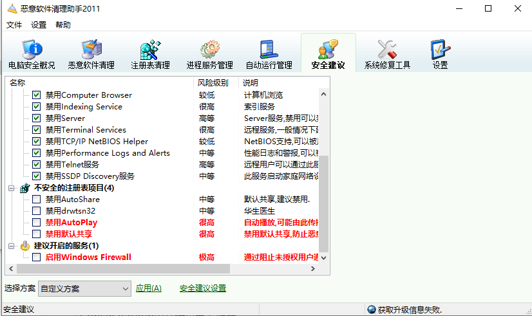Check the 启用Windows Firewall checkbox

coord(36,257)
